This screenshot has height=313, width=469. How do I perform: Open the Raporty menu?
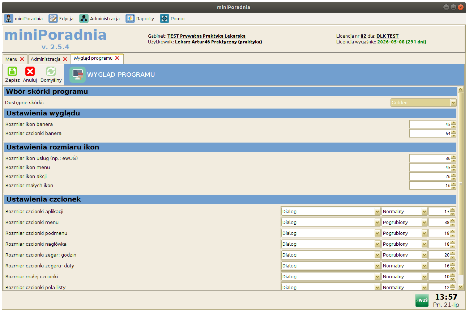140,18
